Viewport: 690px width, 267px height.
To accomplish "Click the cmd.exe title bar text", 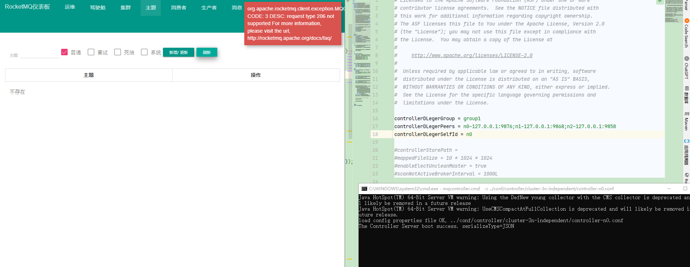I will (x=491, y=188).
